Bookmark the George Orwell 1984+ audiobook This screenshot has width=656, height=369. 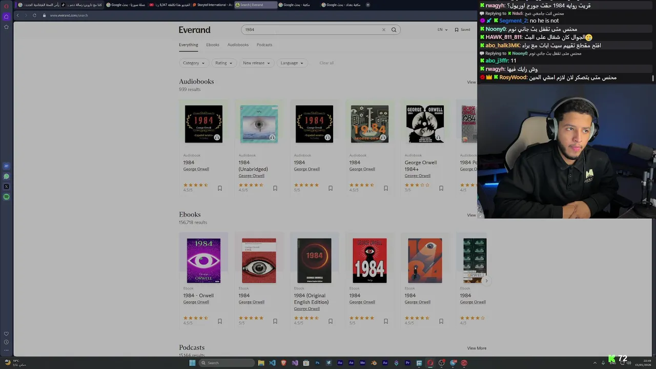441,189
